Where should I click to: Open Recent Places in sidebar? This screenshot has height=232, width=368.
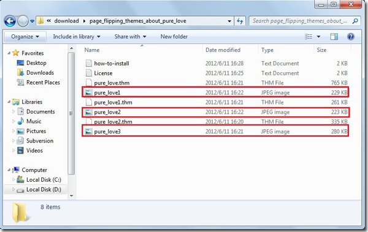pyautogui.click(x=43, y=83)
